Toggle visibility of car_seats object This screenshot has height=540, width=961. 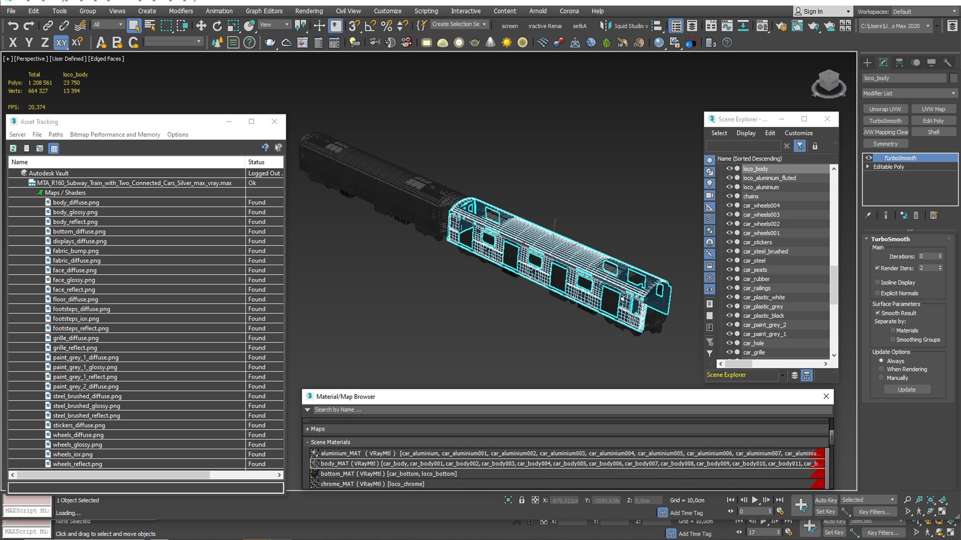pyautogui.click(x=729, y=269)
